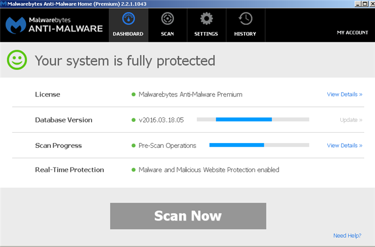Click the Dashboard gauge icon
The height and width of the screenshot is (247, 375).
[x=128, y=19]
